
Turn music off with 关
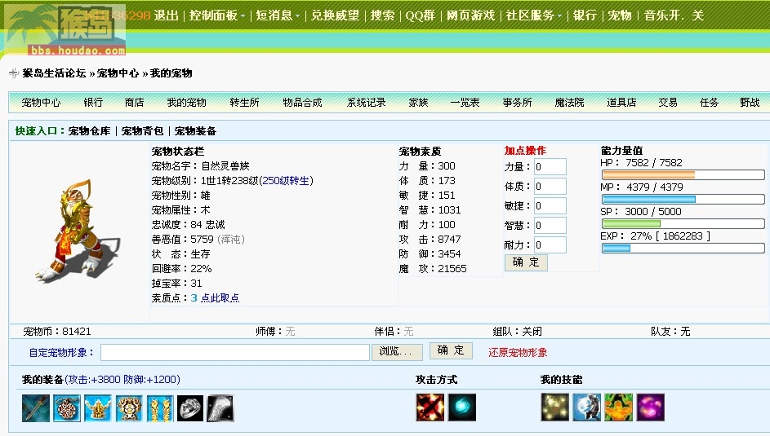[x=698, y=15]
